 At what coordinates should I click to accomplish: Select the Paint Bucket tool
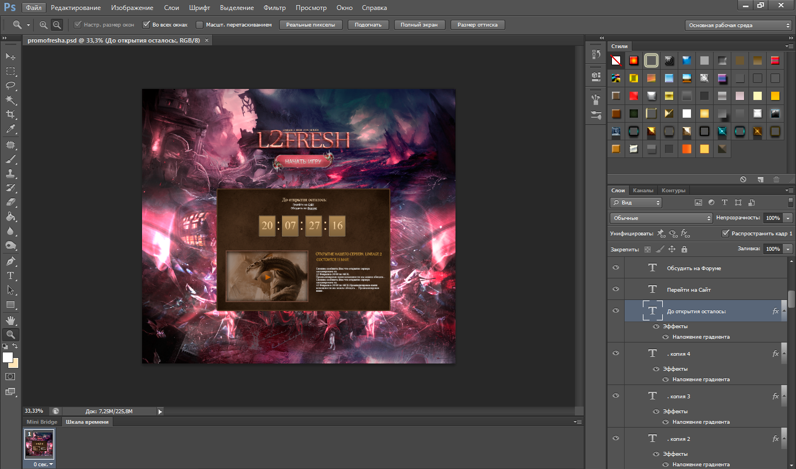[x=11, y=217]
